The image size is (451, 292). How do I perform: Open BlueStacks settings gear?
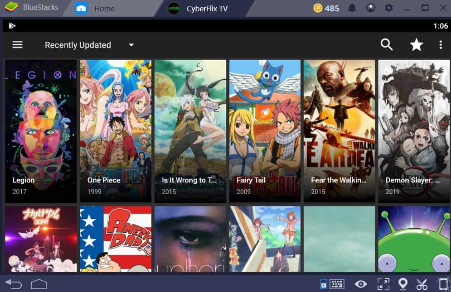(x=388, y=8)
